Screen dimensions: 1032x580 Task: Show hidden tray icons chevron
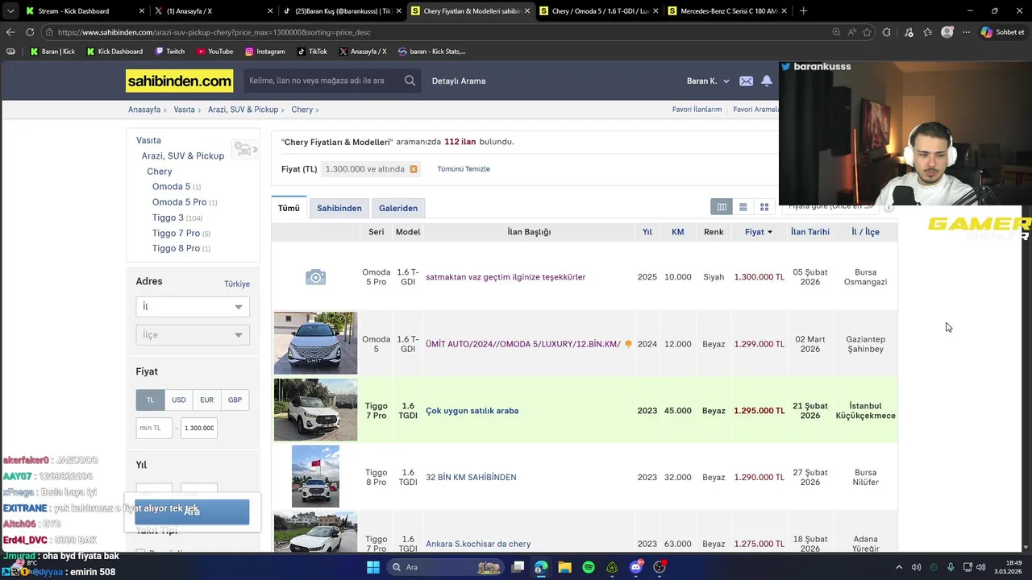coord(899,567)
